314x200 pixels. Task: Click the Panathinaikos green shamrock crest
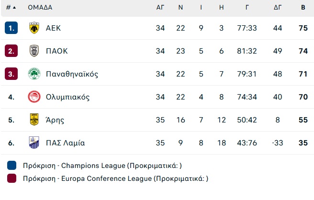pos(34,74)
